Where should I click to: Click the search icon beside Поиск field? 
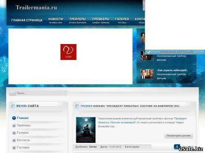[x=12, y=93]
